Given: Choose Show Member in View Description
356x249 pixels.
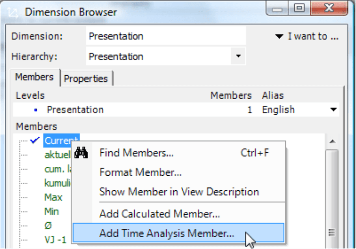Looking at the screenshot, I should [179, 192].
